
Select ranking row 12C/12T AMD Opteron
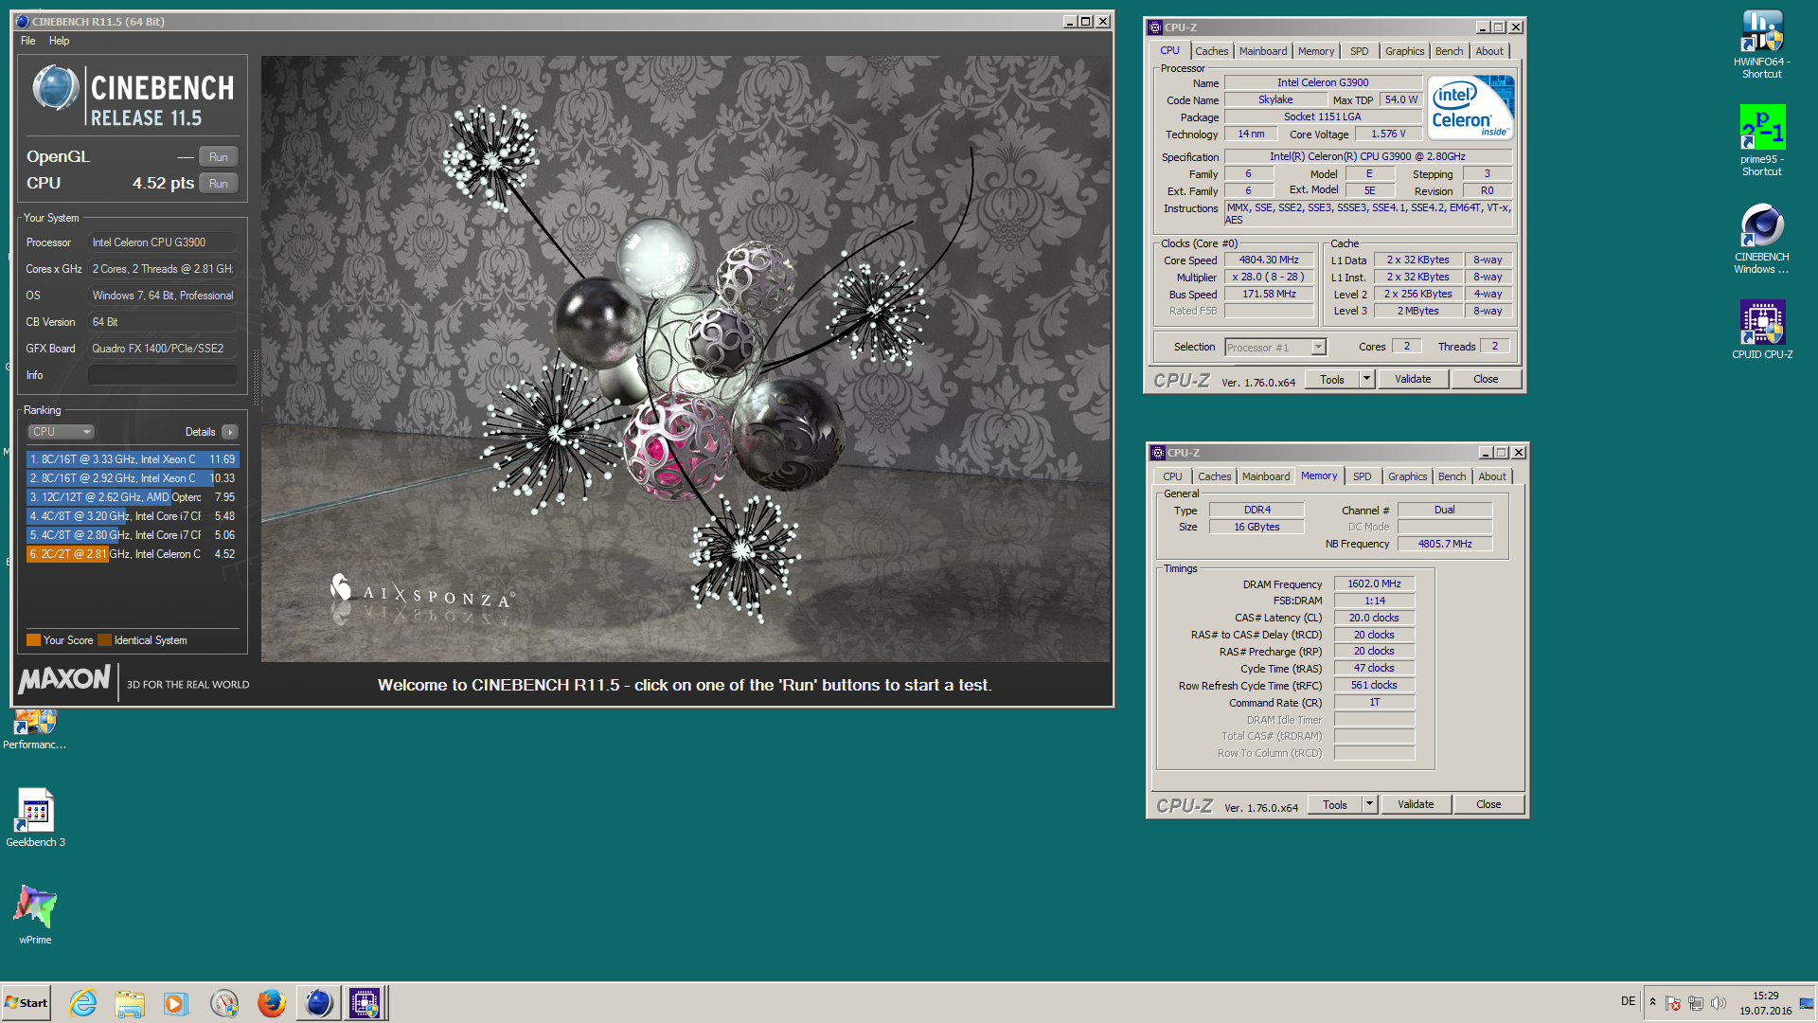tap(133, 497)
